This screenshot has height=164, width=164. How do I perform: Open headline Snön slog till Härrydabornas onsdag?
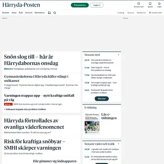[x=31, y=60]
